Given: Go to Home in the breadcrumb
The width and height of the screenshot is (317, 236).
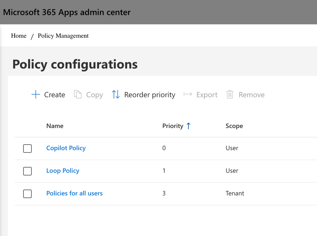Looking at the screenshot, I should (19, 36).
